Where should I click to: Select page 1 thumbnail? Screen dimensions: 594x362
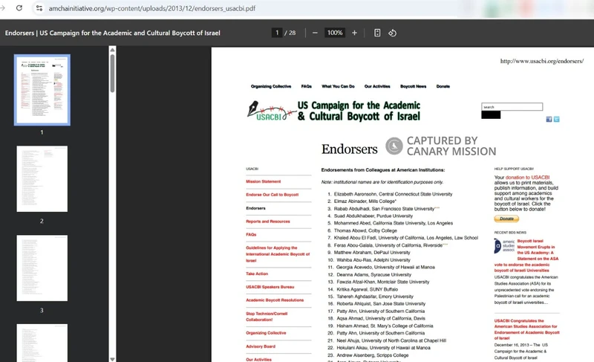[42, 90]
